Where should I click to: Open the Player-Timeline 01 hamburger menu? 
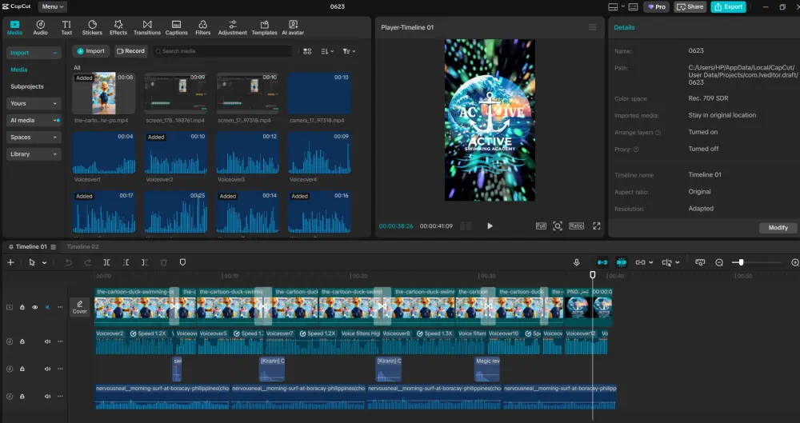pyautogui.click(x=592, y=27)
